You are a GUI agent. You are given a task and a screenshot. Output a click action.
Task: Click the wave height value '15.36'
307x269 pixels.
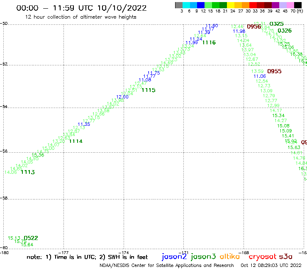(x=38, y=155)
